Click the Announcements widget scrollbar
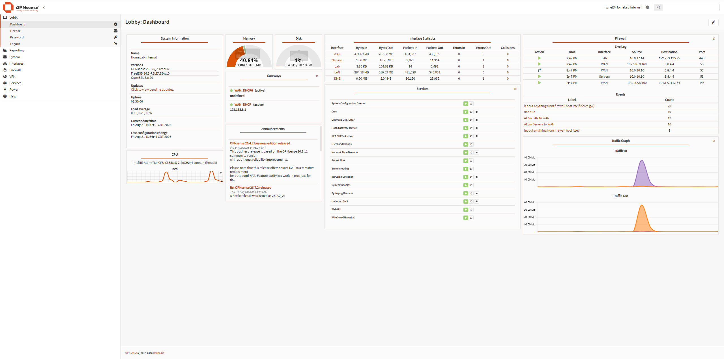This screenshot has width=724, height=359. pyautogui.click(x=321, y=138)
